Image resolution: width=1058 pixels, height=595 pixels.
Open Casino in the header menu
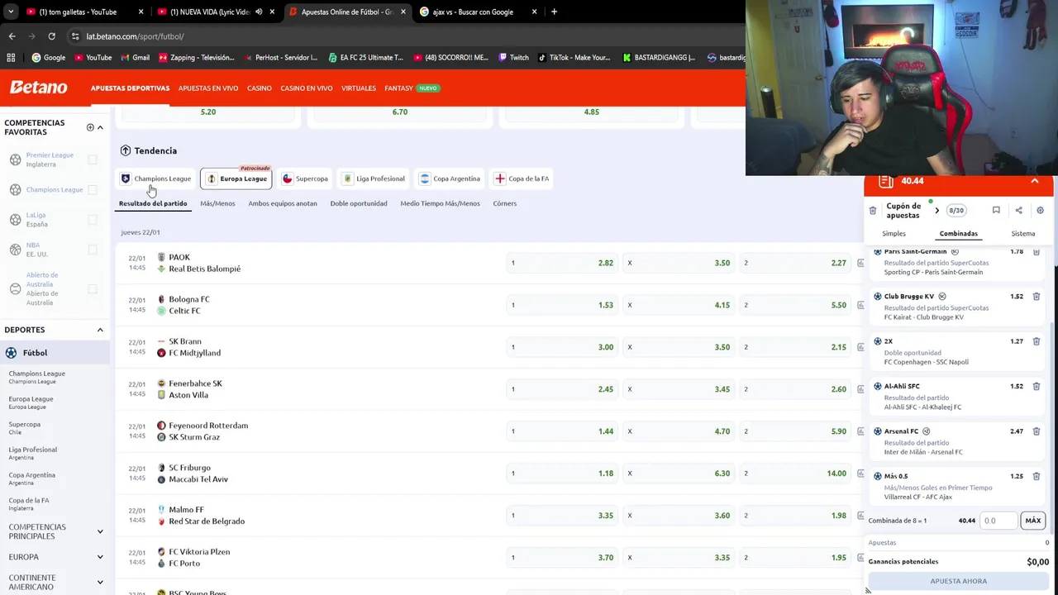point(259,88)
